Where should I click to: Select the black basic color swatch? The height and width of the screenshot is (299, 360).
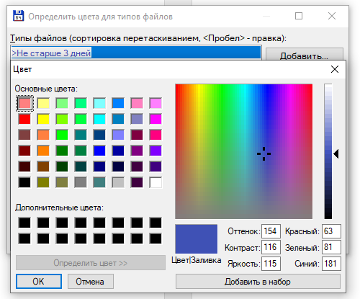[x=24, y=182]
